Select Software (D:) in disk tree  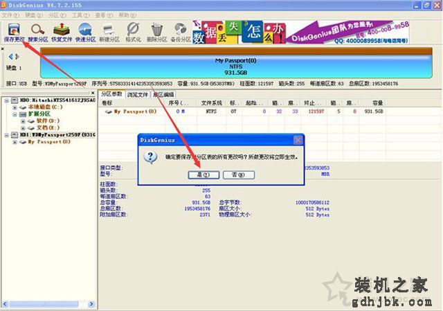pyautogui.click(x=48, y=121)
